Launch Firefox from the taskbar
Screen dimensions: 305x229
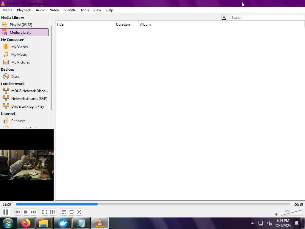click(26, 223)
